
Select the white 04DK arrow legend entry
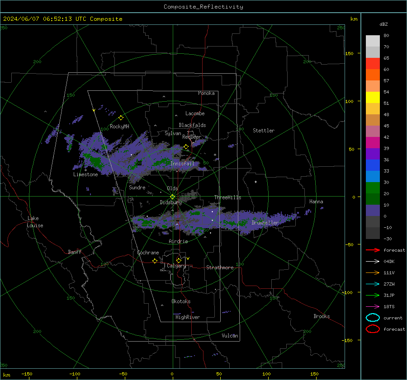click(x=373, y=262)
